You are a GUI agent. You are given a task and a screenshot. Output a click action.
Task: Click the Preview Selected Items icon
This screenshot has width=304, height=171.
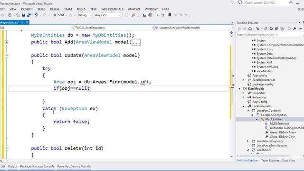click(x=300, y=28)
